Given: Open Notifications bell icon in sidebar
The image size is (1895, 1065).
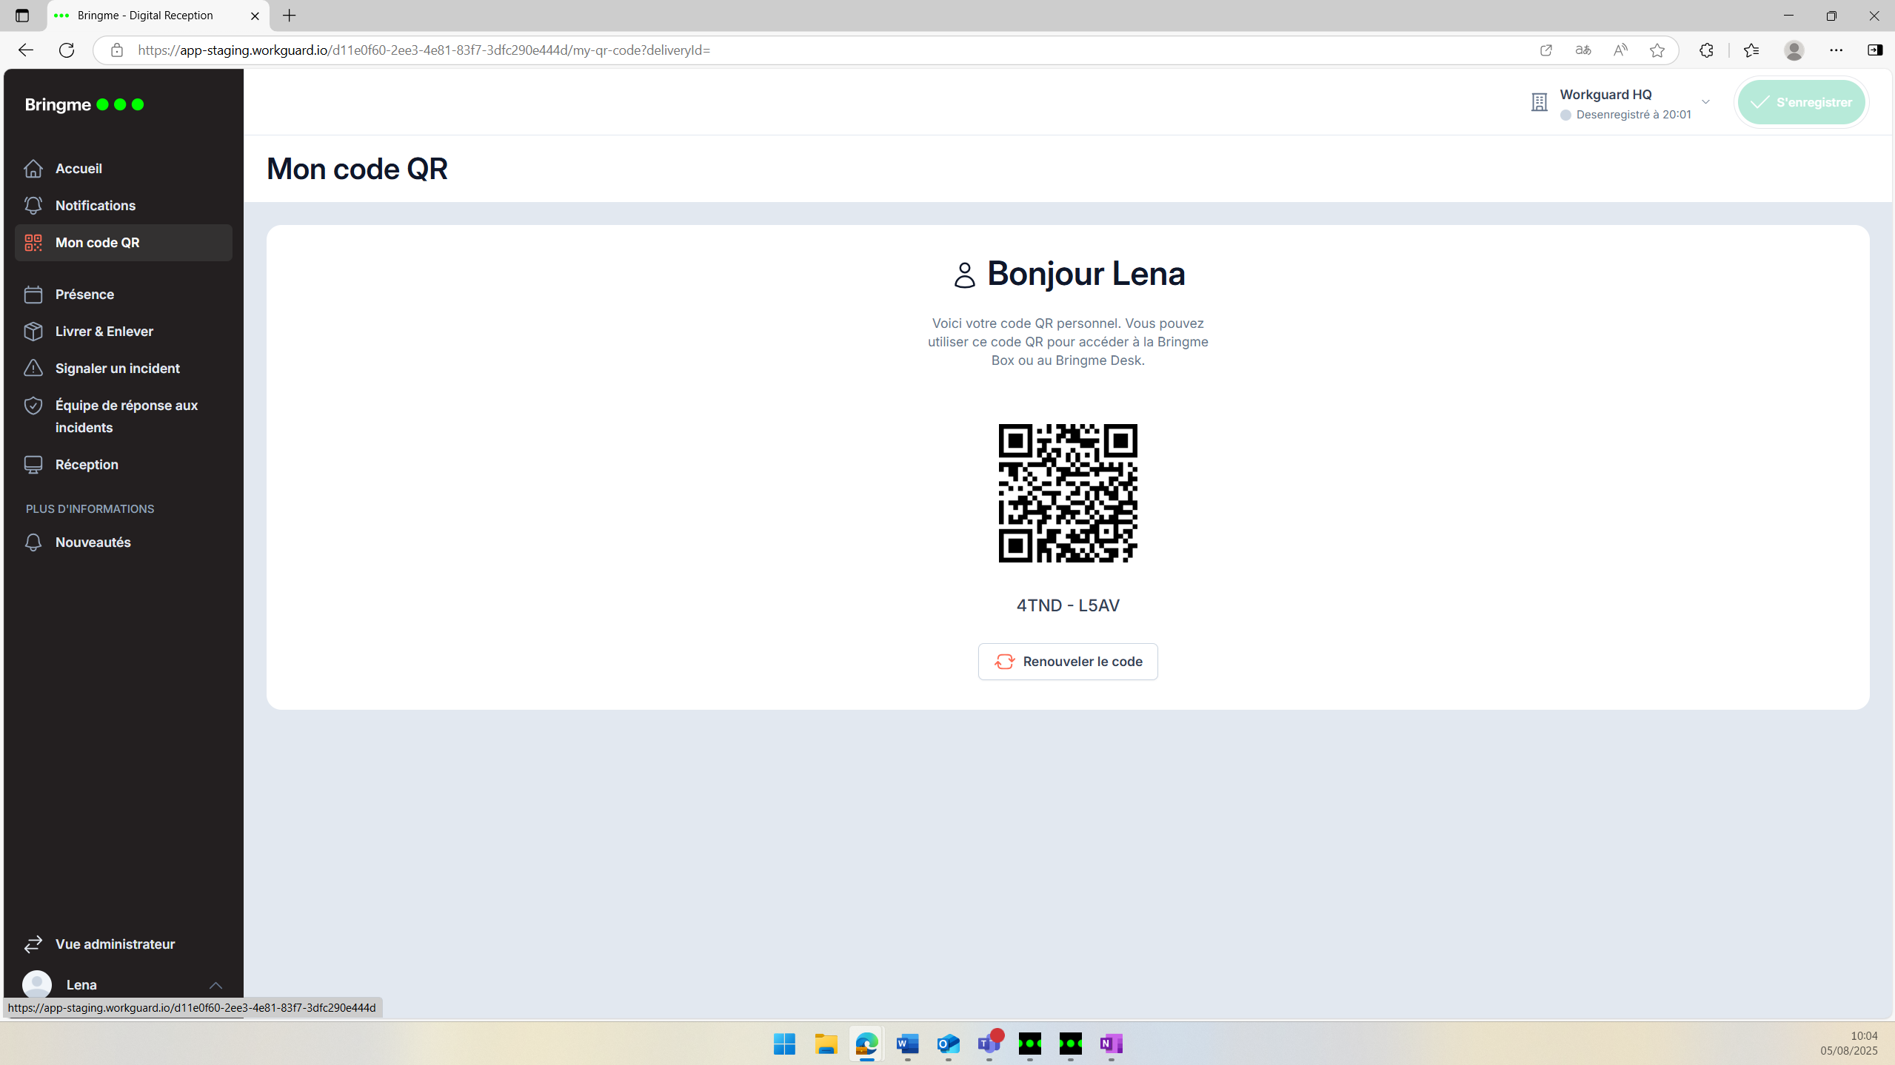Looking at the screenshot, I should (33, 206).
